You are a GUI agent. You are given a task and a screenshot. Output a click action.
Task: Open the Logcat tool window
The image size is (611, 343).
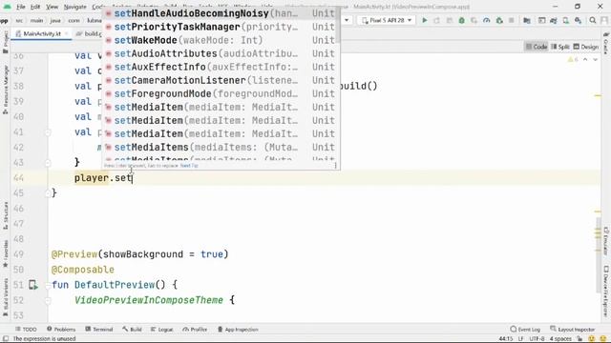(x=161, y=330)
